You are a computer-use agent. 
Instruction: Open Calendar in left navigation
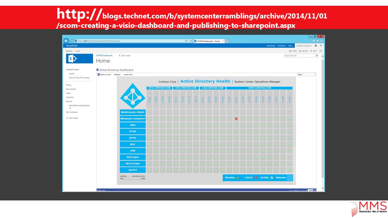coord(70,97)
